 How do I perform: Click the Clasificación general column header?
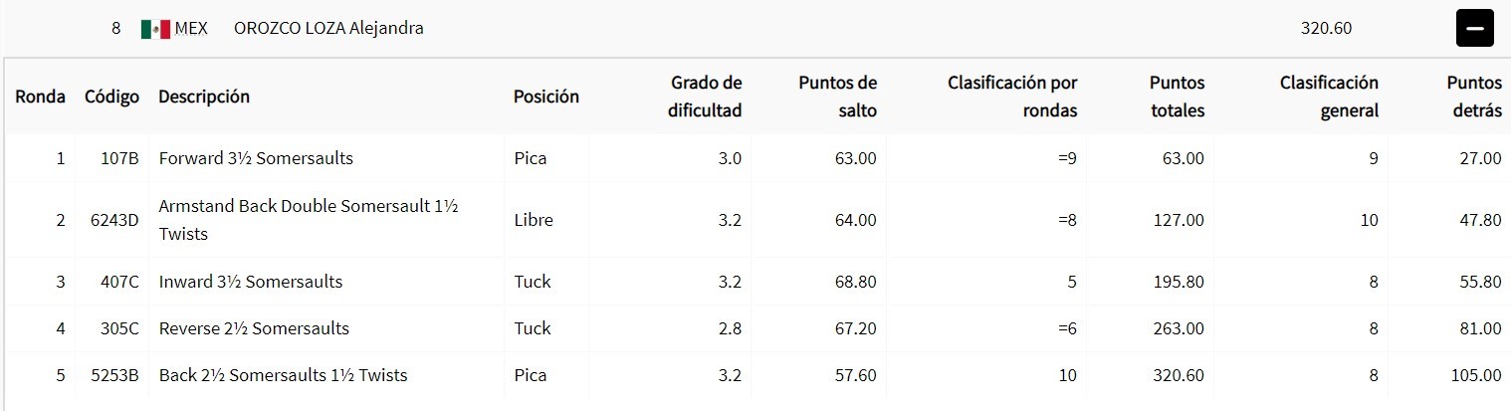pyautogui.click(x=1329, y=97)
